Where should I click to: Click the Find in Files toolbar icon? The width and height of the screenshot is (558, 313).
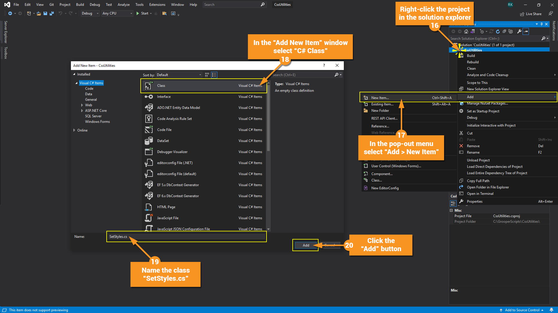coord(164,13)
